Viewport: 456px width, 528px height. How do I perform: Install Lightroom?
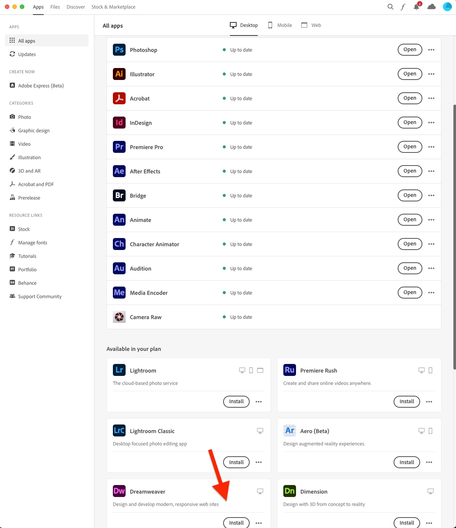(x=236, y=402)
